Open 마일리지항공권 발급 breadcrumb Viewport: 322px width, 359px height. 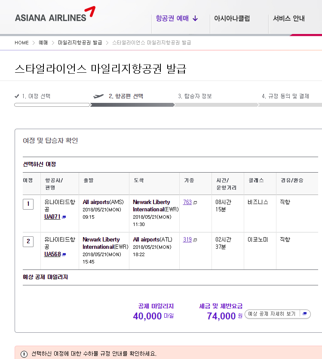(x=80, y=43)
